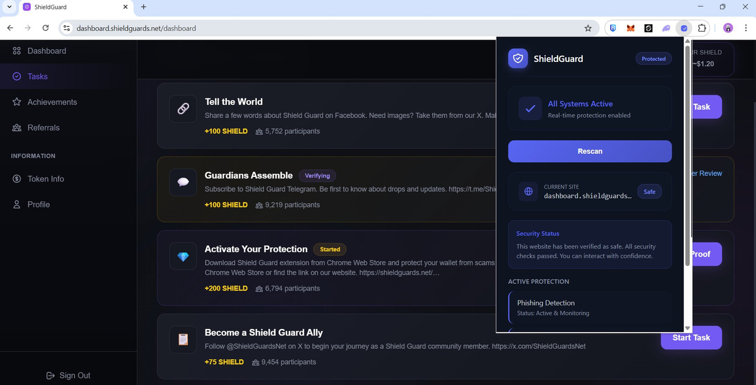The image size is (756, 385).
Task: Click Start Task for Become a Shield Guard Ally
Action: point(691,338)
